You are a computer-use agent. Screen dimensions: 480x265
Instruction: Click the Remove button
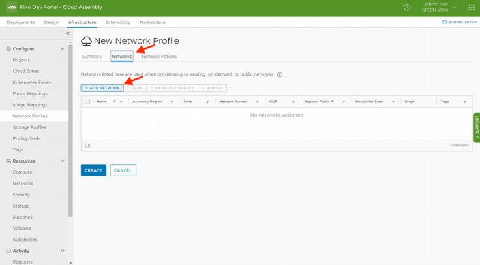213,88
